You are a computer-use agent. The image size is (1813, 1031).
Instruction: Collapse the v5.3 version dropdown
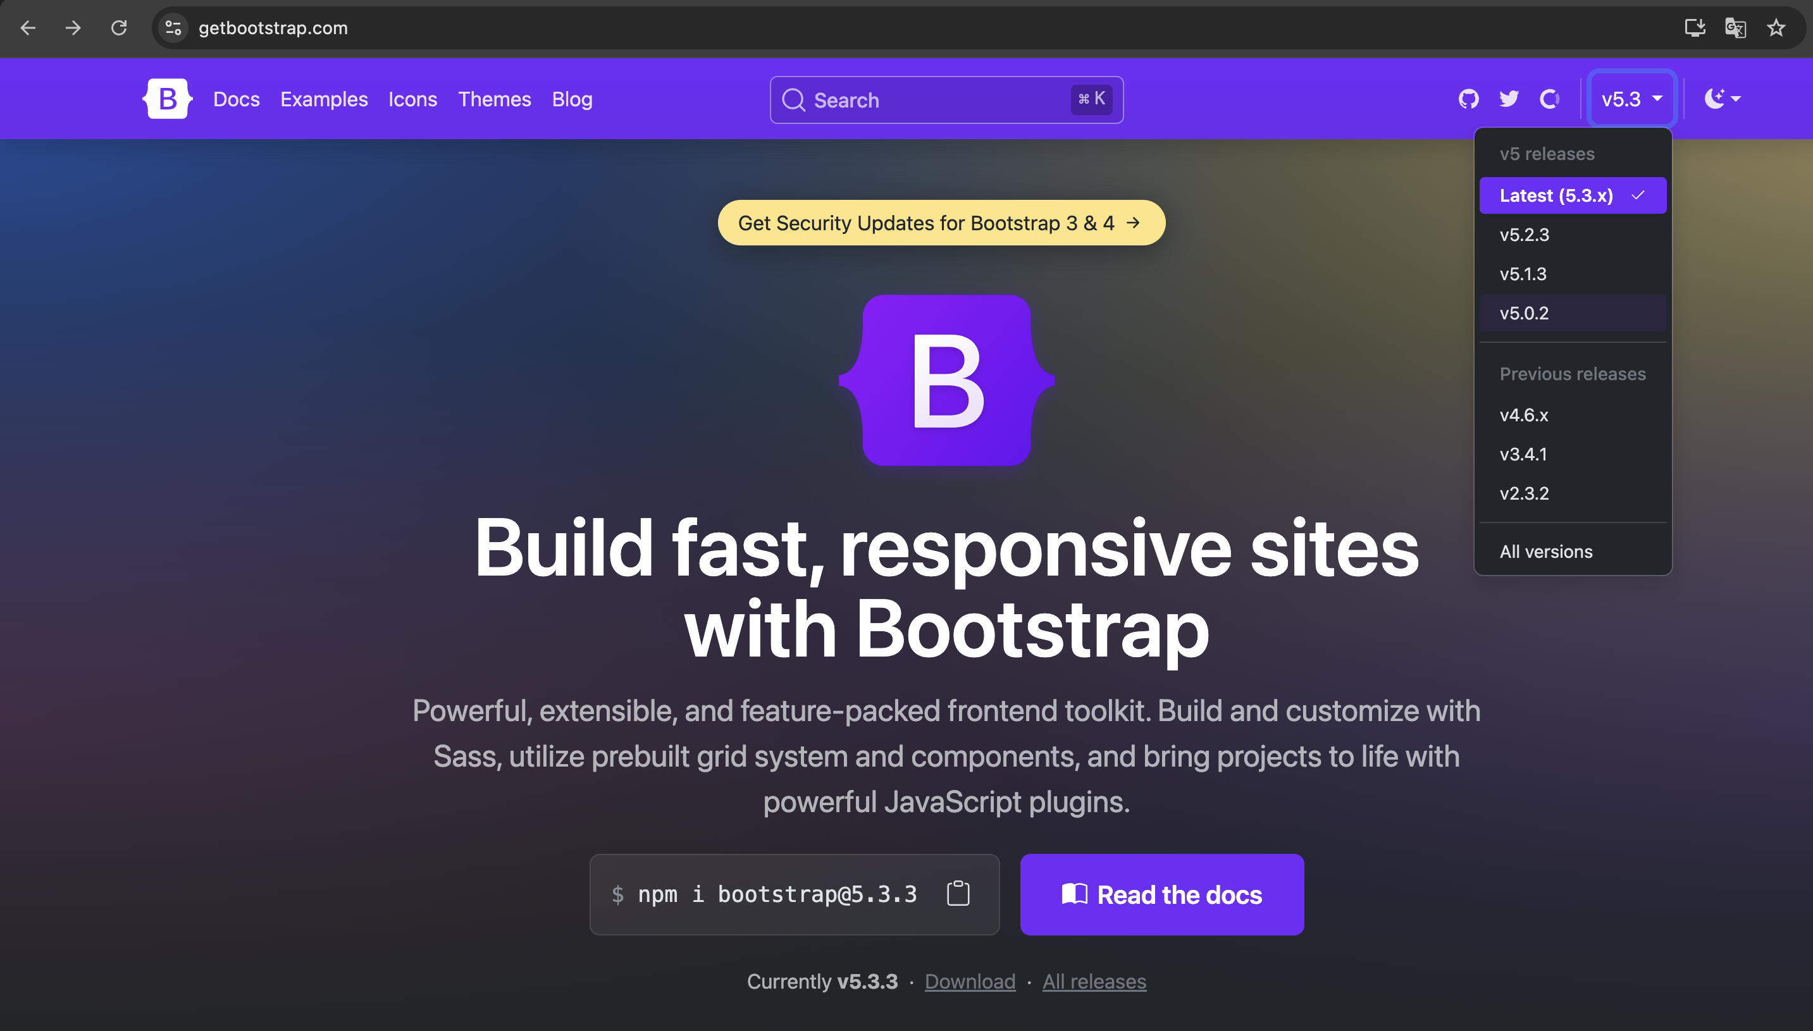click(1631, 99)
